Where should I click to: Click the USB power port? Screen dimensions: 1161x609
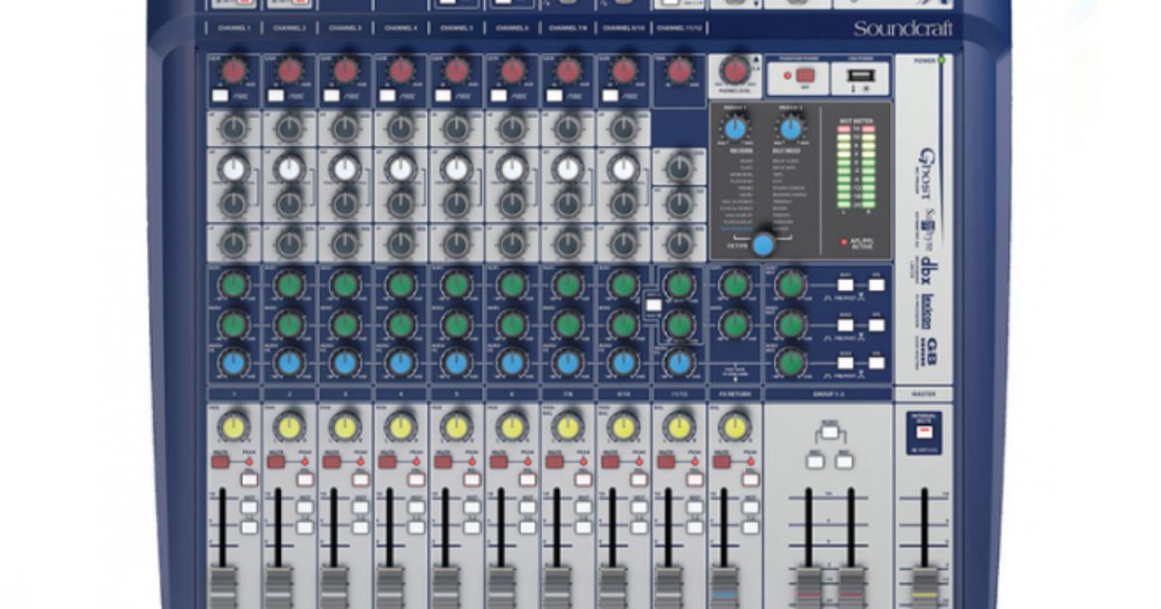coord(862,74)
